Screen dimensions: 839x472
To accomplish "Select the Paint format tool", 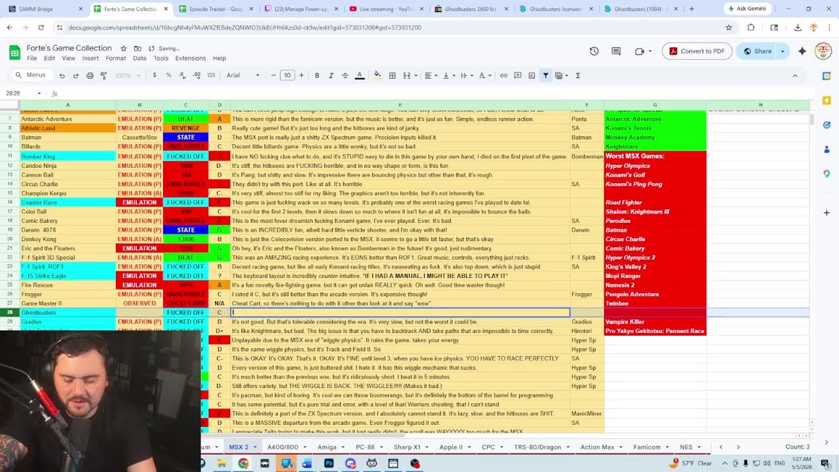I will (104, 75).
